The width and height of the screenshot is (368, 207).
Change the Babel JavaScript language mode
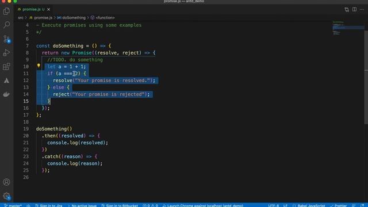[309, 205]
